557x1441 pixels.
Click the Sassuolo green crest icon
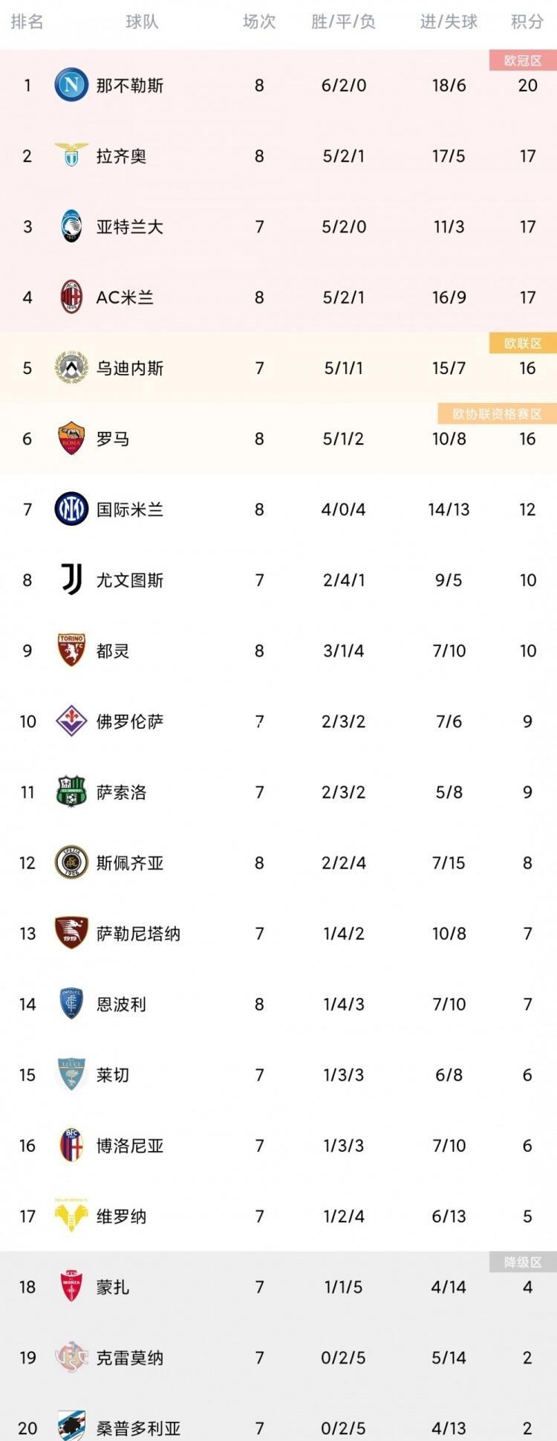pos(71,792)
